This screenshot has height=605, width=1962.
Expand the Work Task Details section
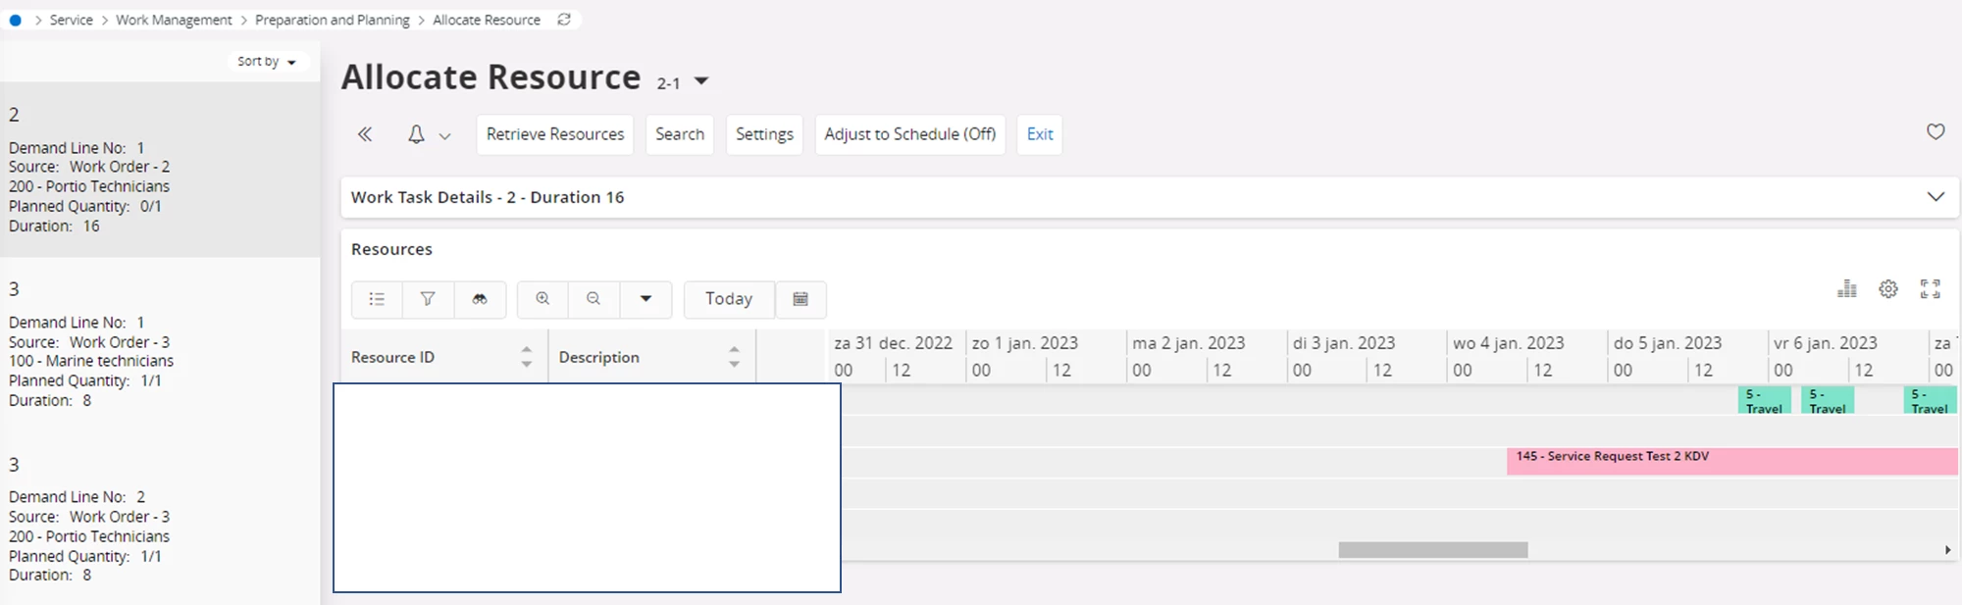(1936, 197)
